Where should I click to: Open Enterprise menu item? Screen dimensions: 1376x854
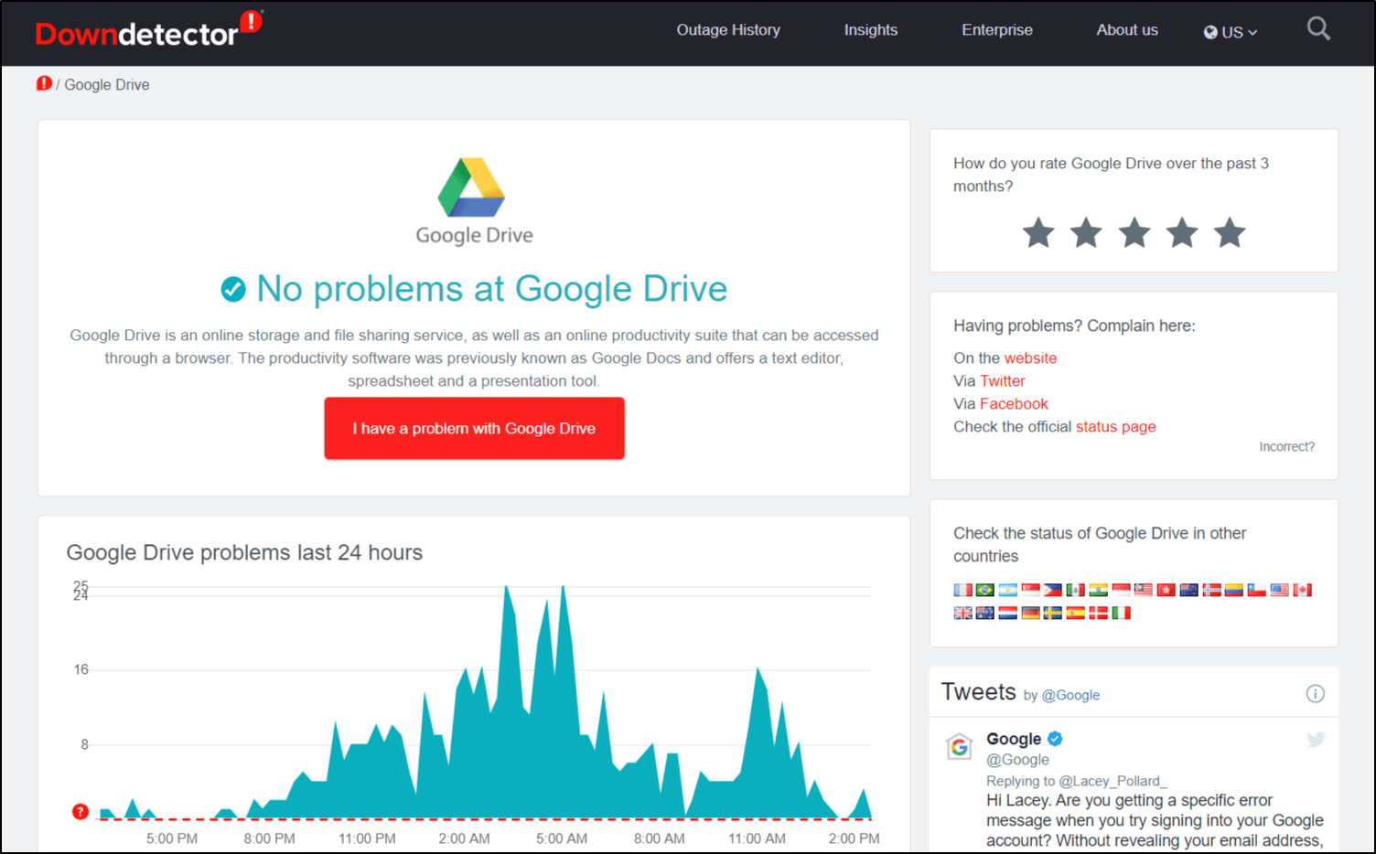coord(997,30)
